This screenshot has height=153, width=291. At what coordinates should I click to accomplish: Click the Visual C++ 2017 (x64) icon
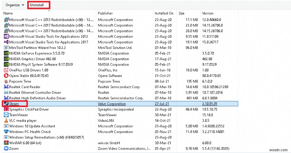tap(6, 25)
